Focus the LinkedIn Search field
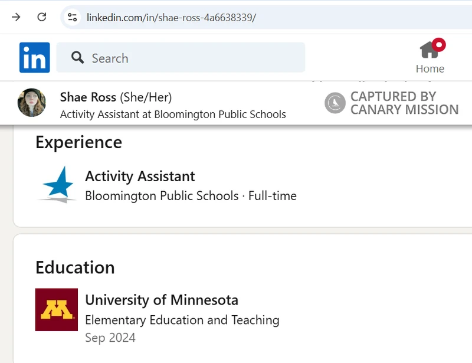 click(181, 57)
